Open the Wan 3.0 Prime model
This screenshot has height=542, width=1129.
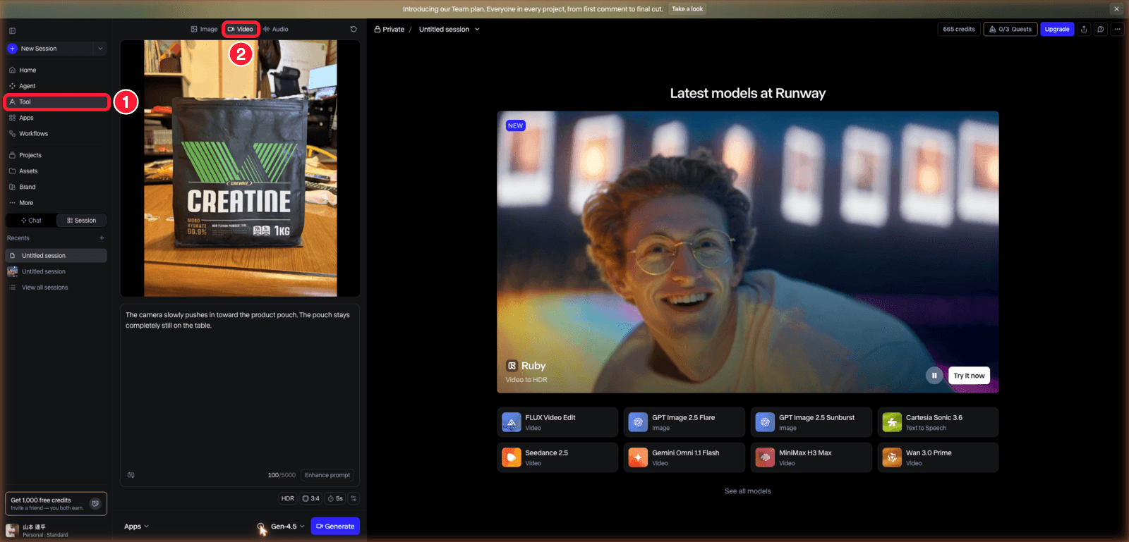[x=938, y=457]
